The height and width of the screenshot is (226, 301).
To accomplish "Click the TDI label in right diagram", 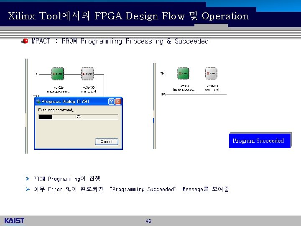I will click(x=162, y=73).
